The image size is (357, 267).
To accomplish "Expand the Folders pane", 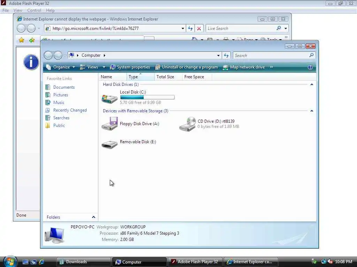I will coord(70,217).
